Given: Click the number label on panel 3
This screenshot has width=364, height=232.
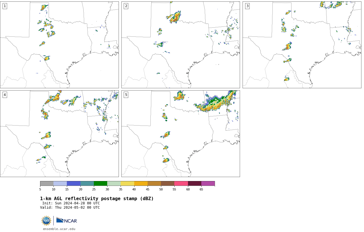Looking at the screenshot, I should click(247, 6).
